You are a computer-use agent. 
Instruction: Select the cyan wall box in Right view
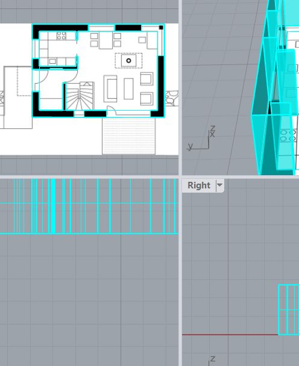(x=289, y=310)
